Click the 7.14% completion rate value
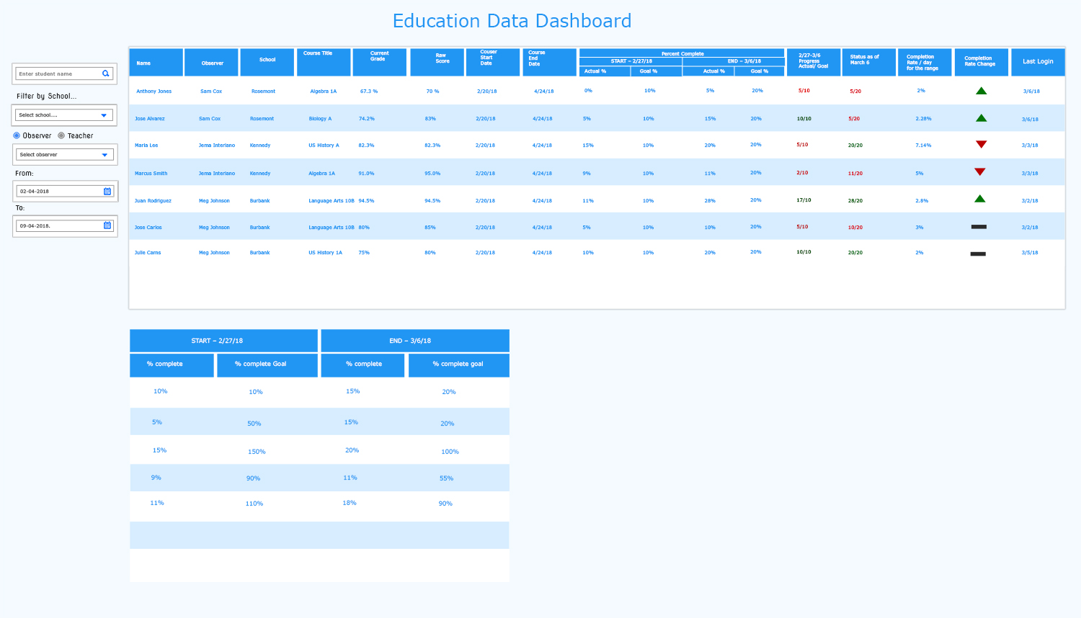Screen dimensions: 1081x618 923,145
